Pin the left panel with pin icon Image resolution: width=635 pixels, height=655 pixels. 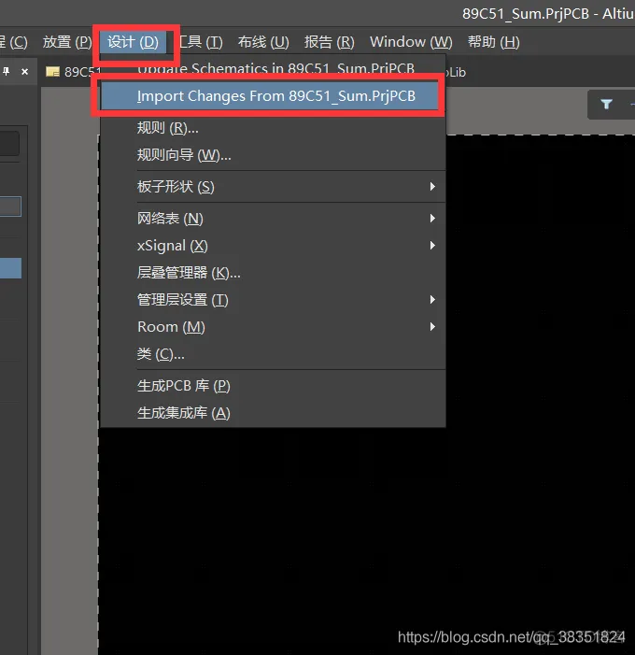[7, 71]
